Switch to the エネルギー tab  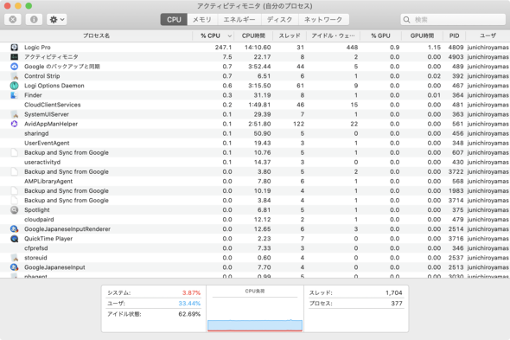click(x=239, y=20)
